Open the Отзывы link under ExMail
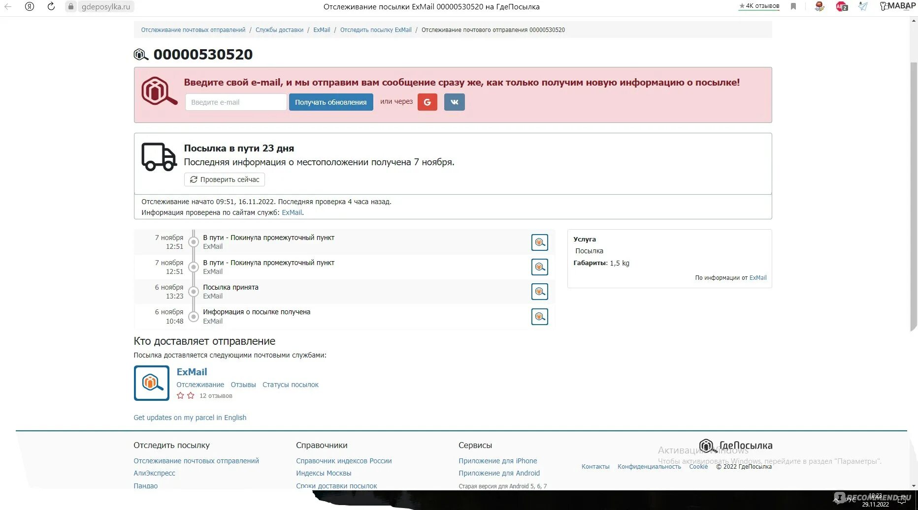Screen dimensions: 918x510 click(243, 385)
